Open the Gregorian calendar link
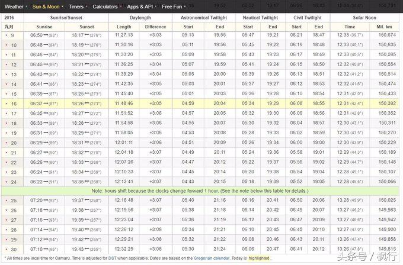This screenshot has width=403, height=265. click(211, 258)
